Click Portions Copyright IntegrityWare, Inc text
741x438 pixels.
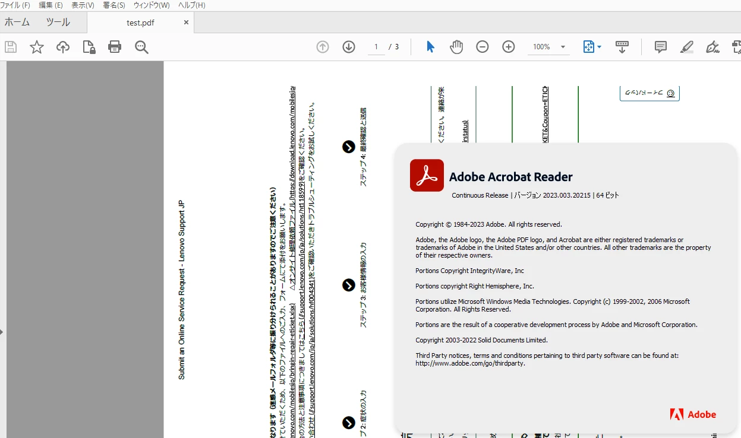469,271
